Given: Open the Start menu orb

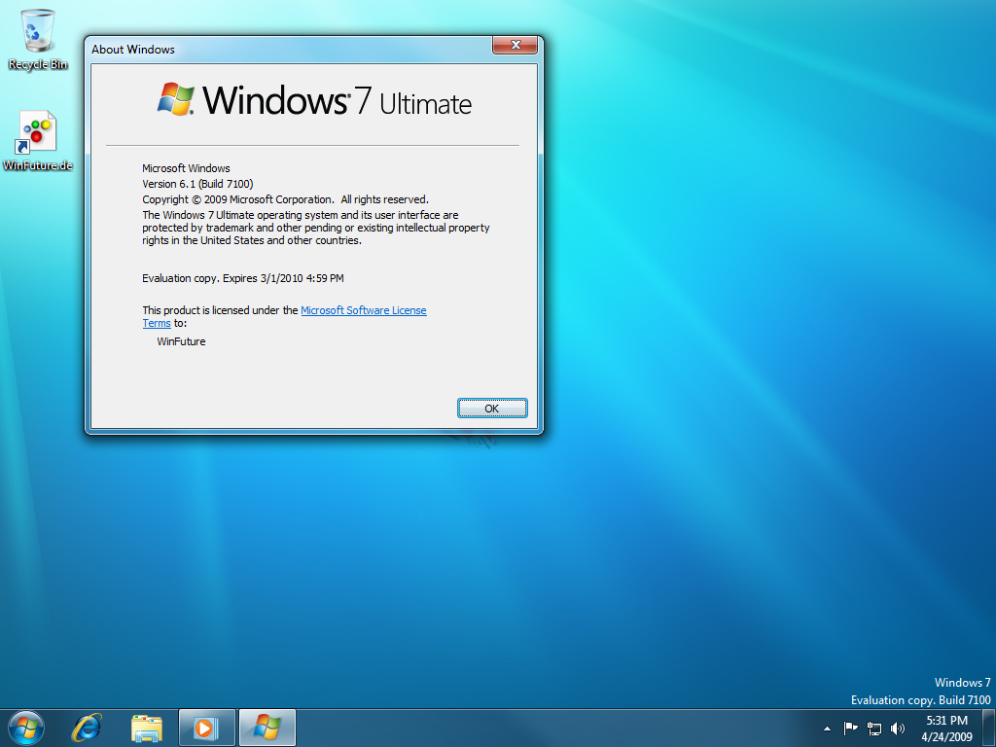Looking at the screenshot, I should [x=26, y=728].
